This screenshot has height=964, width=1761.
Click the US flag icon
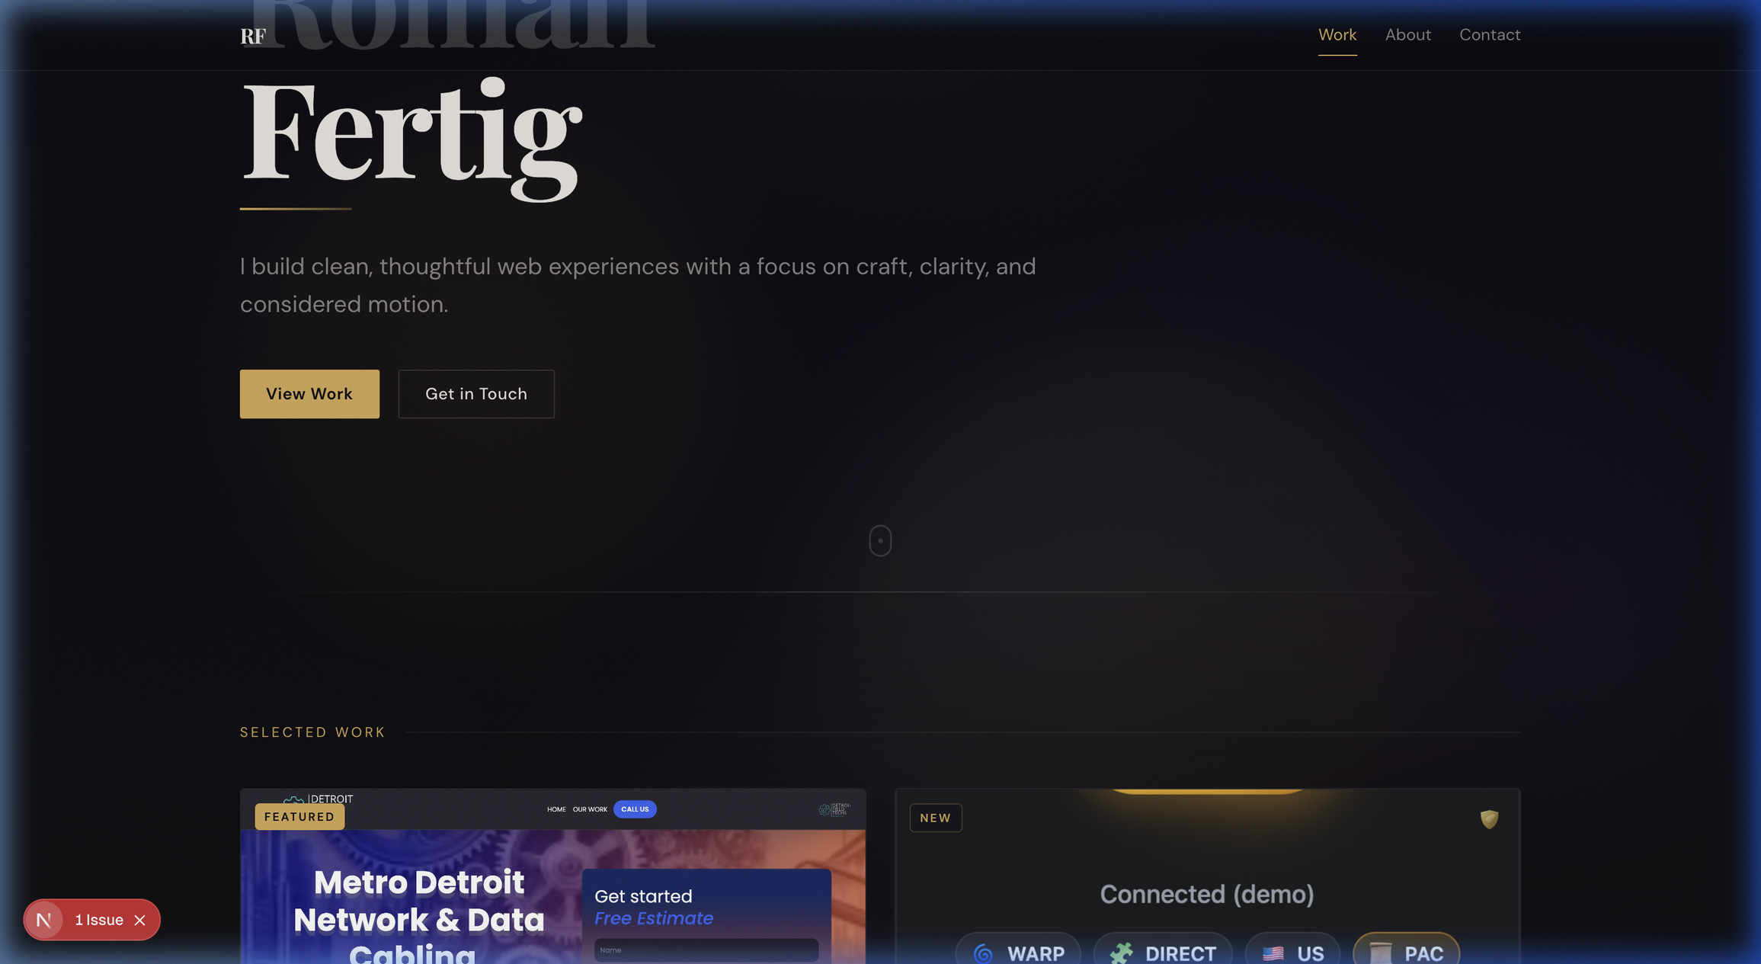click(x=1273, y=953)
